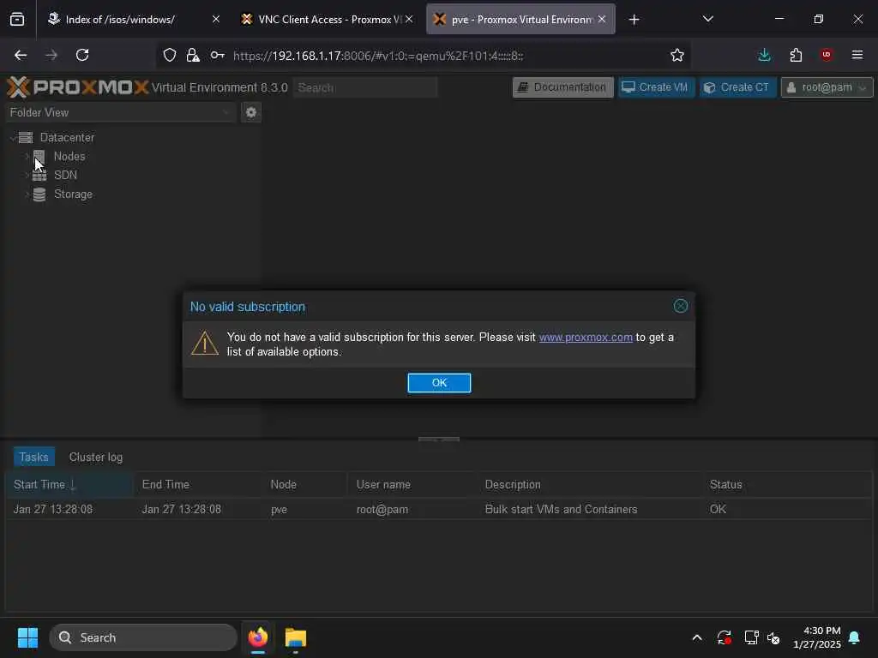The height and width of the screenshot is (658, 878).
Task: Click OK in the subscription dialog
Action: tap(439, 383)
